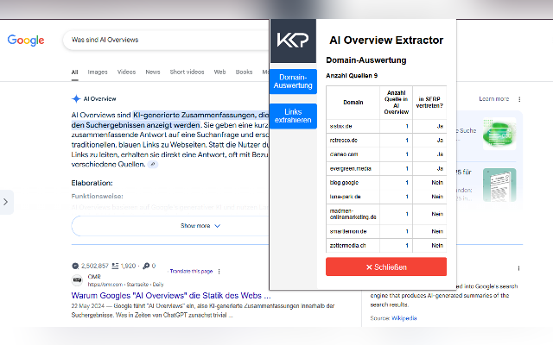Open three-dot menu beside Translate this page

(x=219, y=272)
